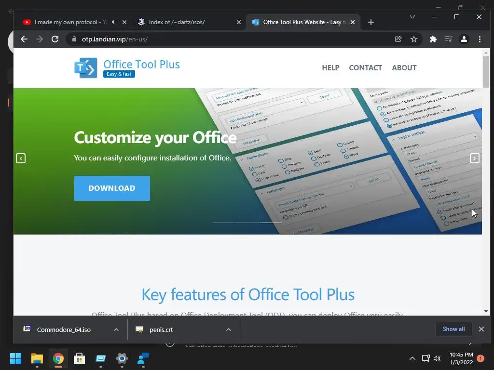Open the Extensions puzzle icon

coord(433,39)
